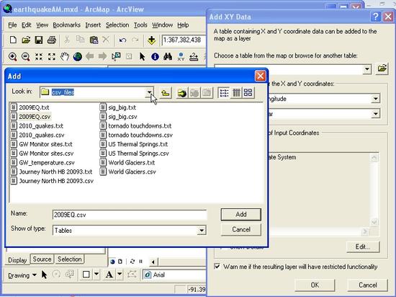Click the Add Data yellow plus icon
This screenshot has height=297, width=396.
click(151, 40)
